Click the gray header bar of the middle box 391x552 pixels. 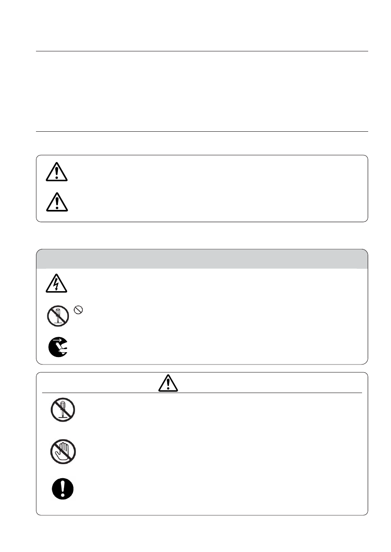tap(202, 259)
